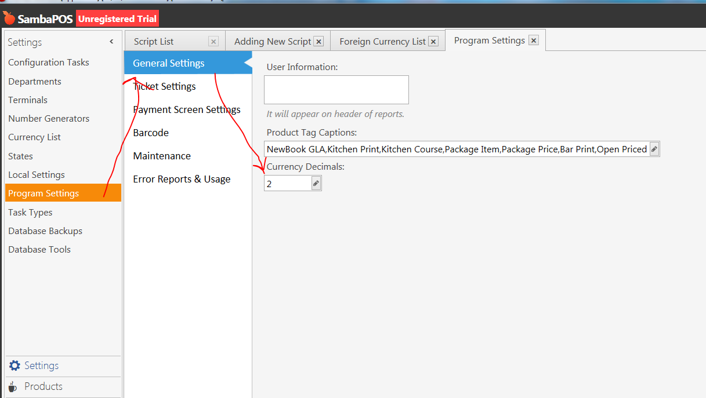Click the Products cup icon
The image size is (706, 398).
click(x=13, y=386)
